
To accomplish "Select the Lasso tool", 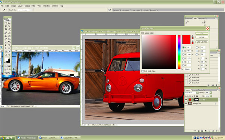I will coord(6,26).
